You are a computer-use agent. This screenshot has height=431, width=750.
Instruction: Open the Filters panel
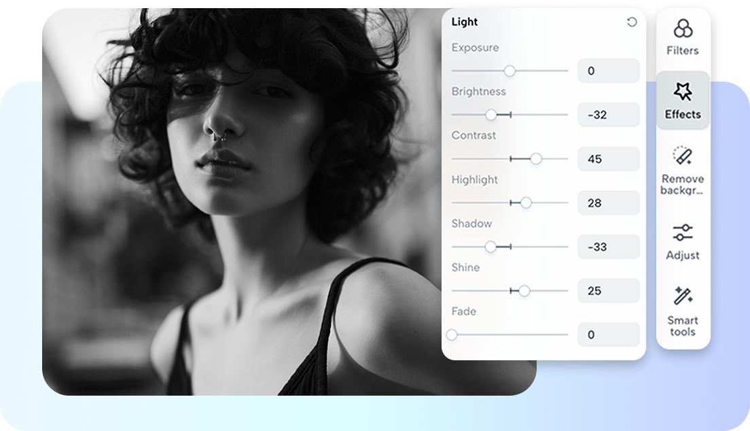coord(682,37)
